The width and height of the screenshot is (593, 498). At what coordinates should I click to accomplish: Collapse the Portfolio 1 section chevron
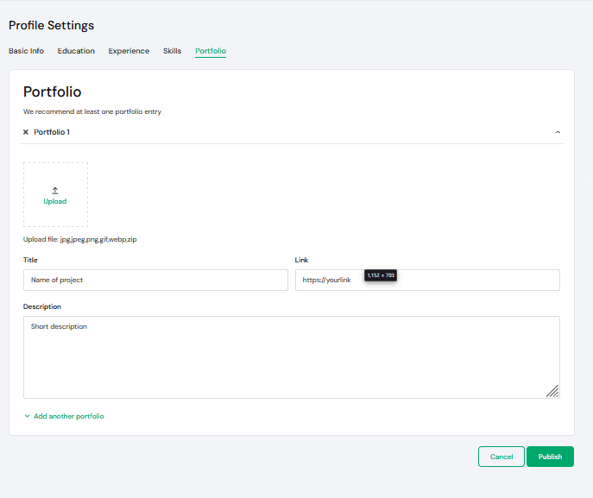[558, 132]
